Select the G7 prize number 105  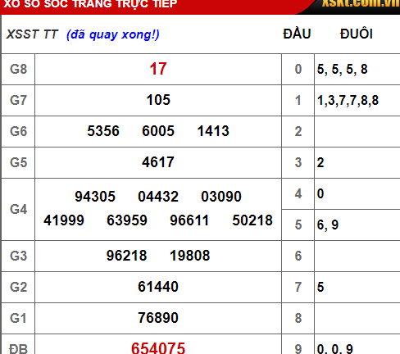pyautogui.click(x=158, y=100)
